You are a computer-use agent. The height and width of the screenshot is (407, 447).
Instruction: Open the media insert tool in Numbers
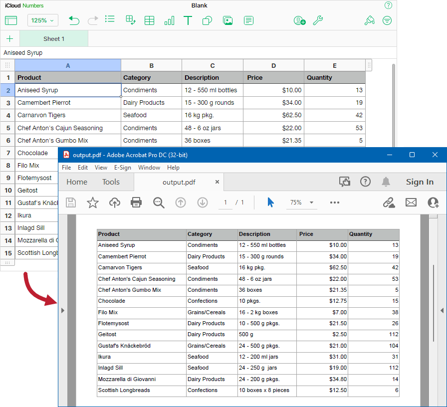[x=226, y=20]
